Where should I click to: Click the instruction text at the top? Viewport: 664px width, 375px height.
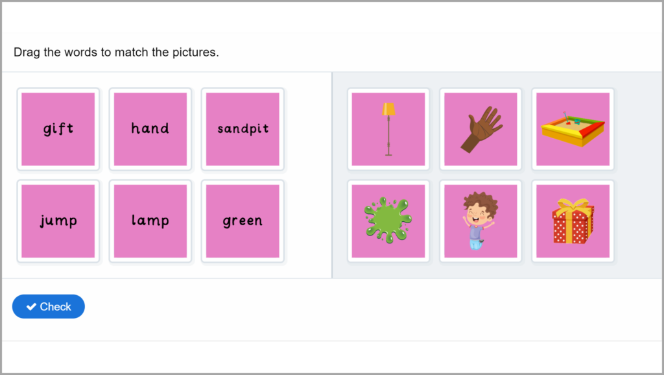coord(118,52)
